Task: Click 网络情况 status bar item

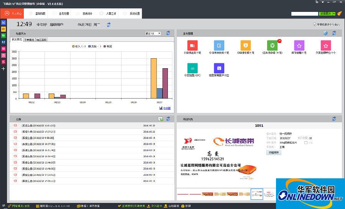Action: [19, 206]
